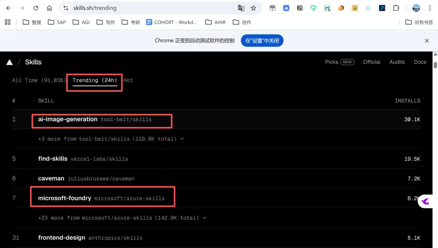The image size is (438, 248).
Task: Open the Official page link
Action: (371, 62)
